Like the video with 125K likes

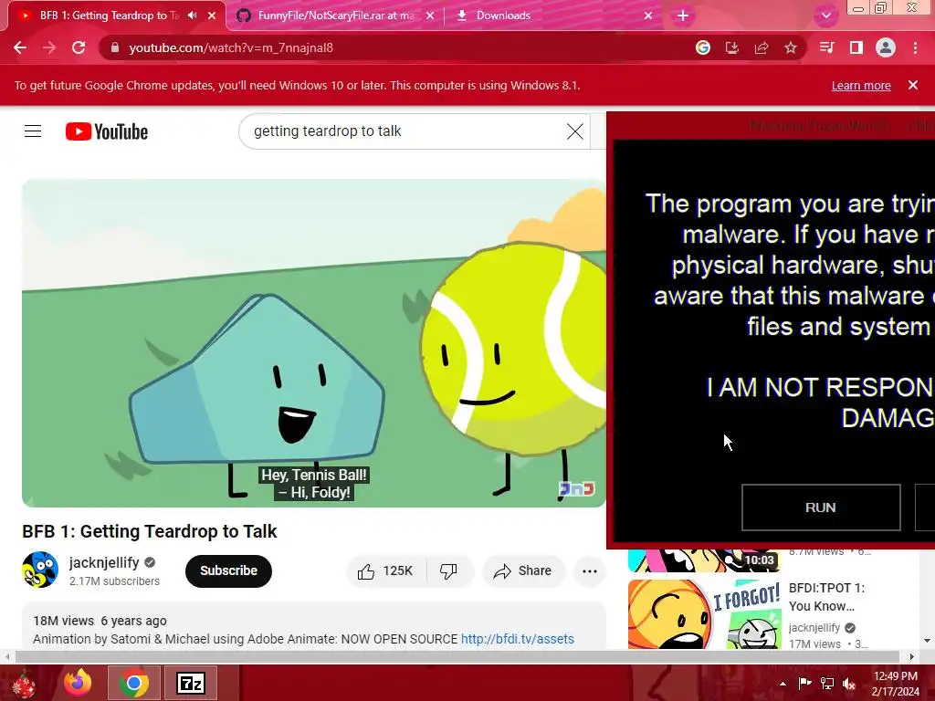386,571
